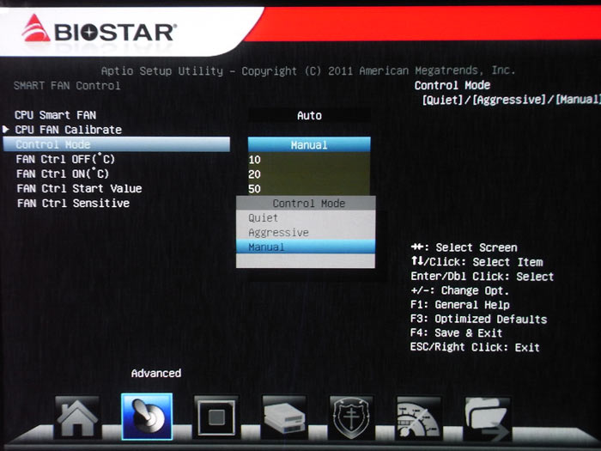Open the performance speedometer gauge icon
The image size is (601, 451).
pos(420,418)
